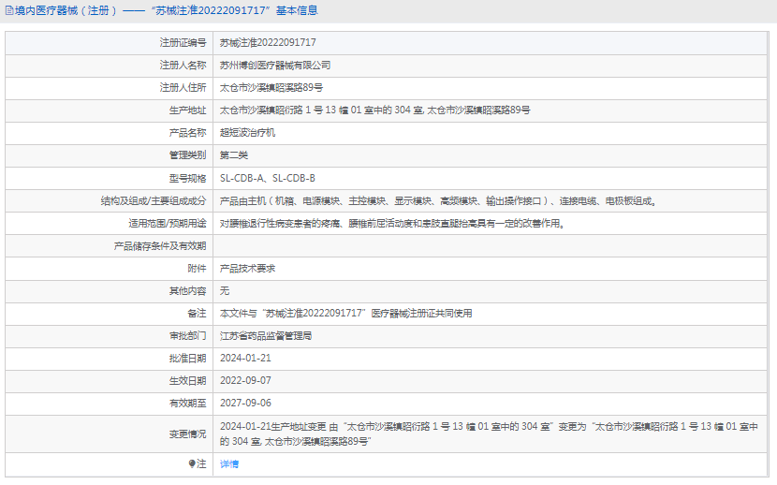Viewport: 777px width, 485px height.
Task: Click the 生效日期 label
Action: coord(187,381)
